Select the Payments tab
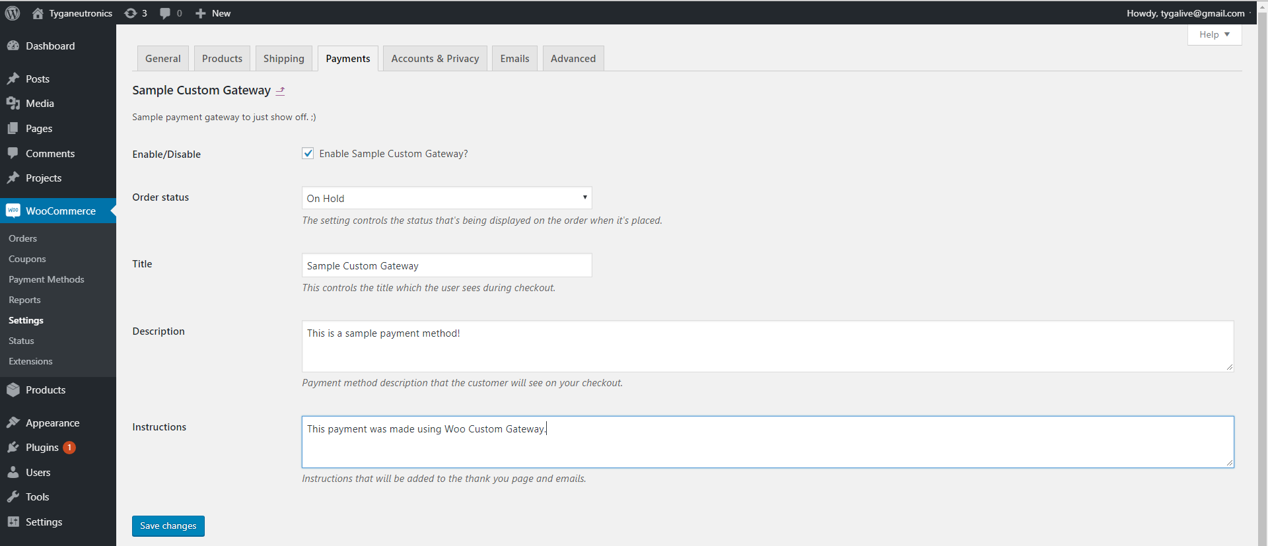The width and height of the screenshot is (1268, 546). pos(348,58)
